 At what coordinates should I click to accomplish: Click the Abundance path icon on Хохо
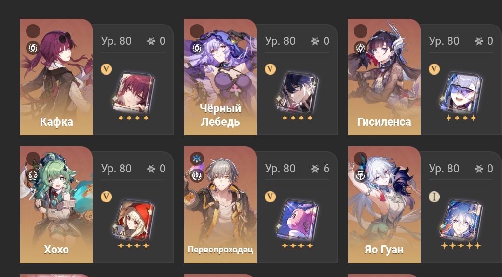click(x=33, y=175)
